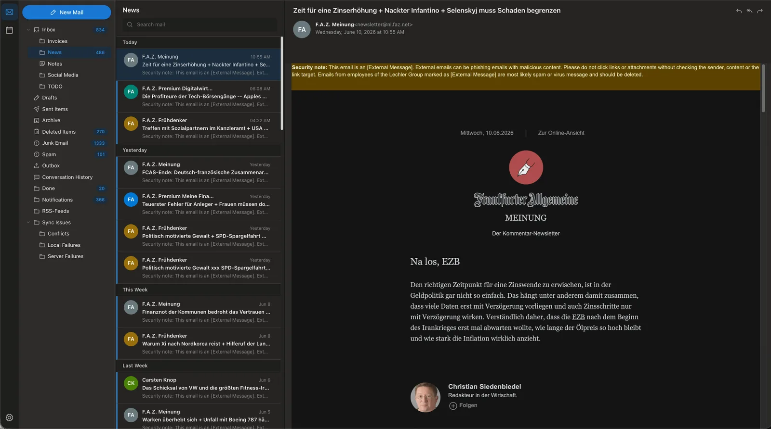The width and height of the screenshot is (771, 429).
Task: Open the Calendar view icon in left rail
Action: (9, 30)
